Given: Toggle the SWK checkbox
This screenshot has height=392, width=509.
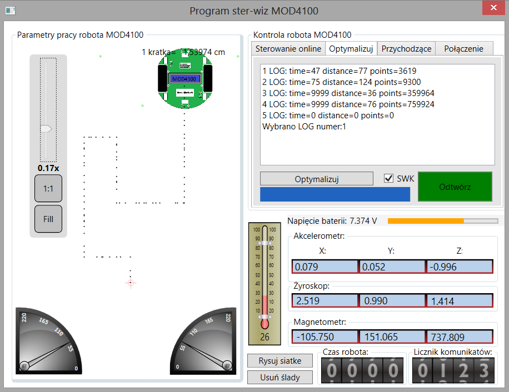Looking at the screenshot, I should [389, 179].
